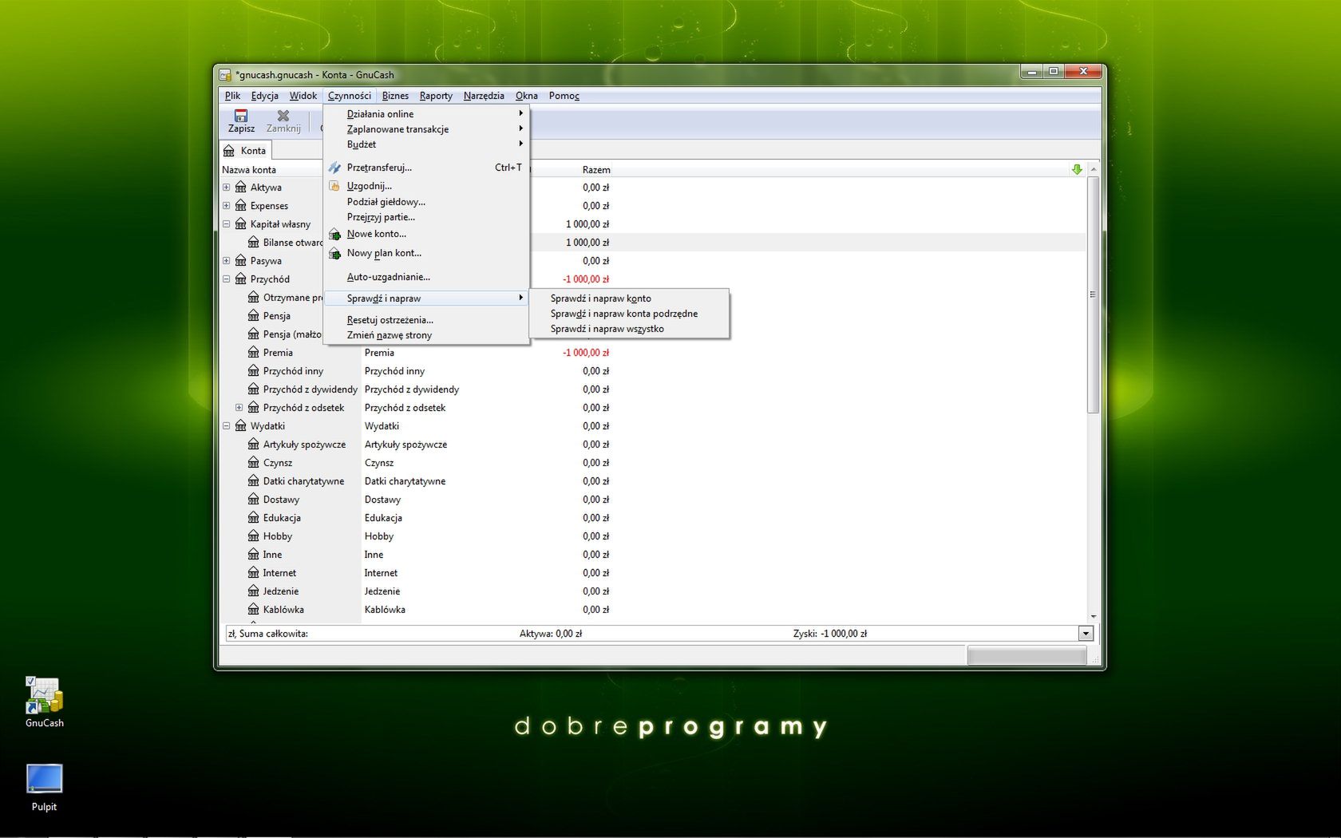The height and width of the screenshot is (838, 1341).
Task: Open the Działania online submenu
Action: coord(426,114)
